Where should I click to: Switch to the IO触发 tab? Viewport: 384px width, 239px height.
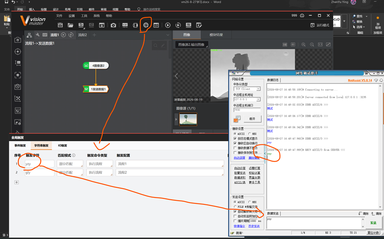[62, 145]
